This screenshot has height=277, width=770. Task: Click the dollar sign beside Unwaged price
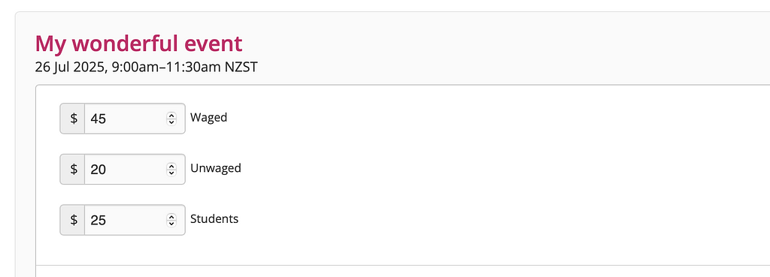(x=73, y=169)
